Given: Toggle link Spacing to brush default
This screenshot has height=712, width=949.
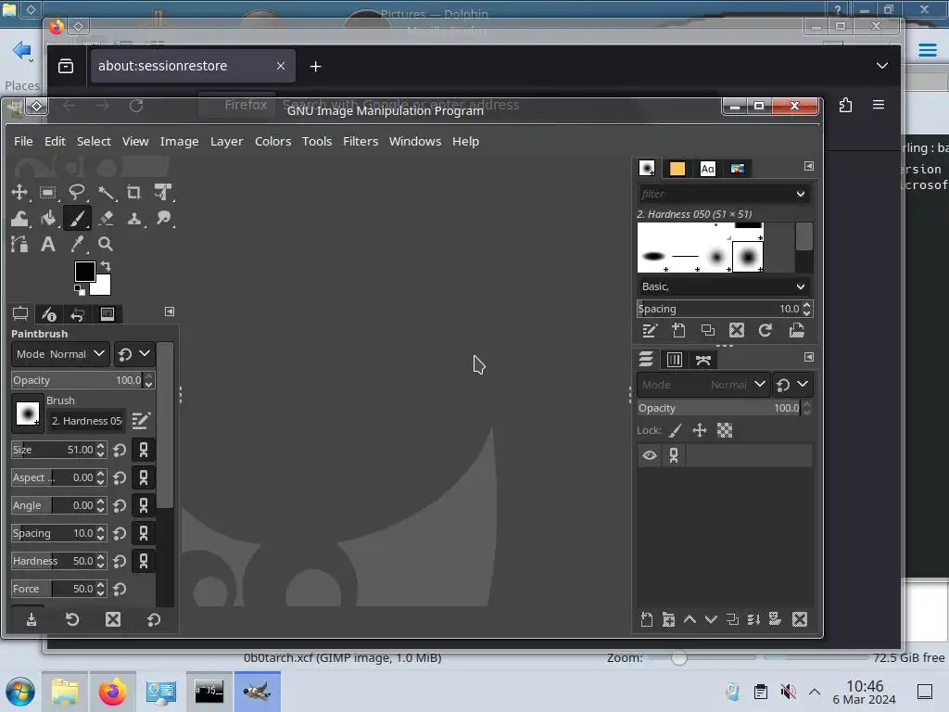Looking at the screenshot, I should point(144,533).
